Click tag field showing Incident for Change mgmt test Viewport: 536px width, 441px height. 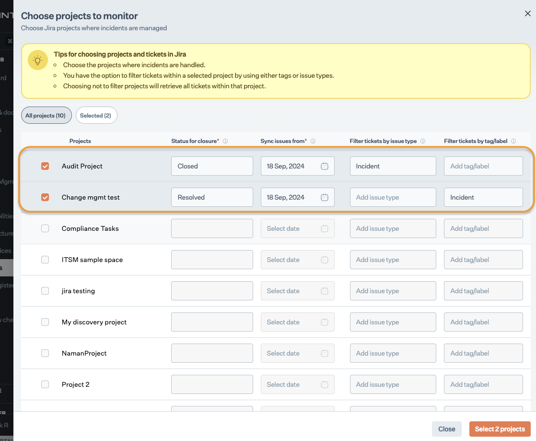pos(483,197)
